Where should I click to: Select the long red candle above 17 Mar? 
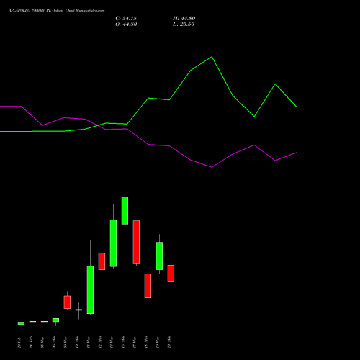(x=136, y=242)
